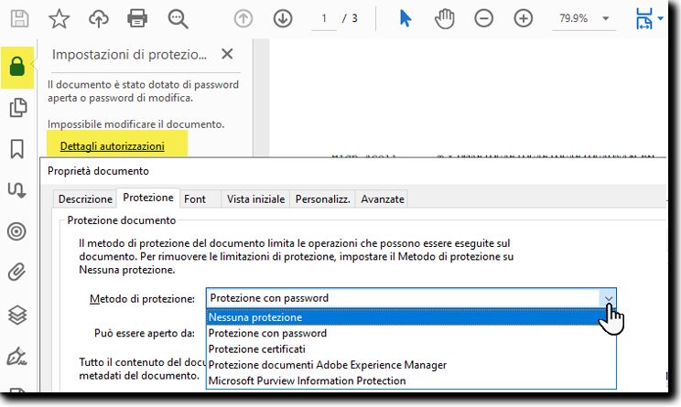
Task: Open the Layers panel icon
Action: click(17, 315)
